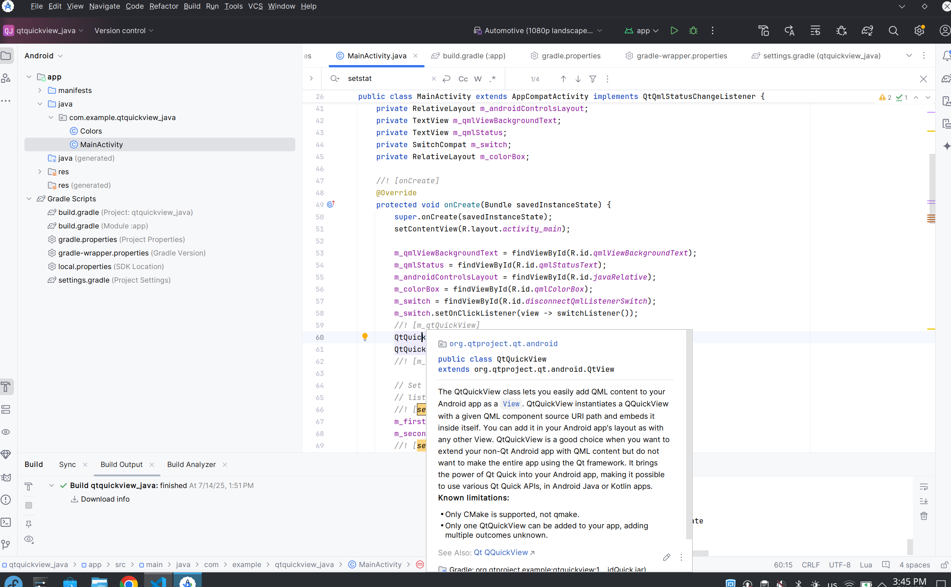The height and width of the screenshot is (587, 951).
Task: Select Colors class in project tree
Action: tap(86, 131)
